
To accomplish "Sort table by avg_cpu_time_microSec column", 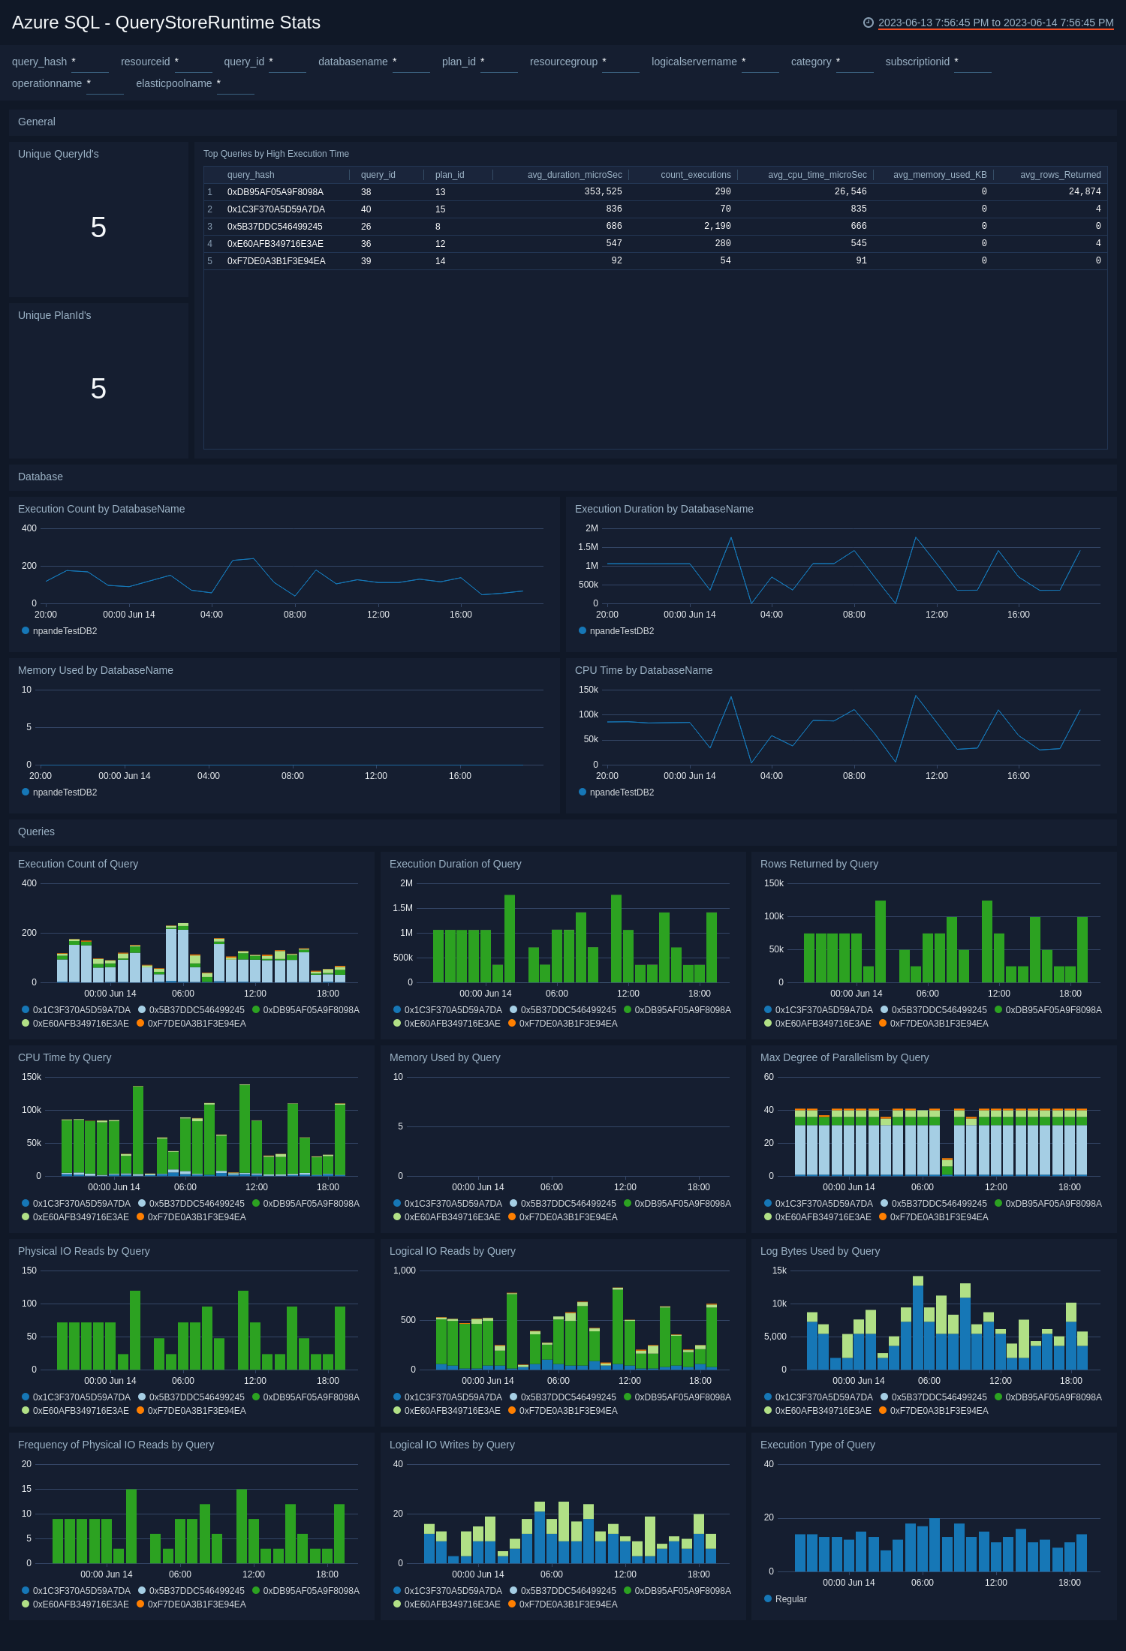I will [817, 175].
